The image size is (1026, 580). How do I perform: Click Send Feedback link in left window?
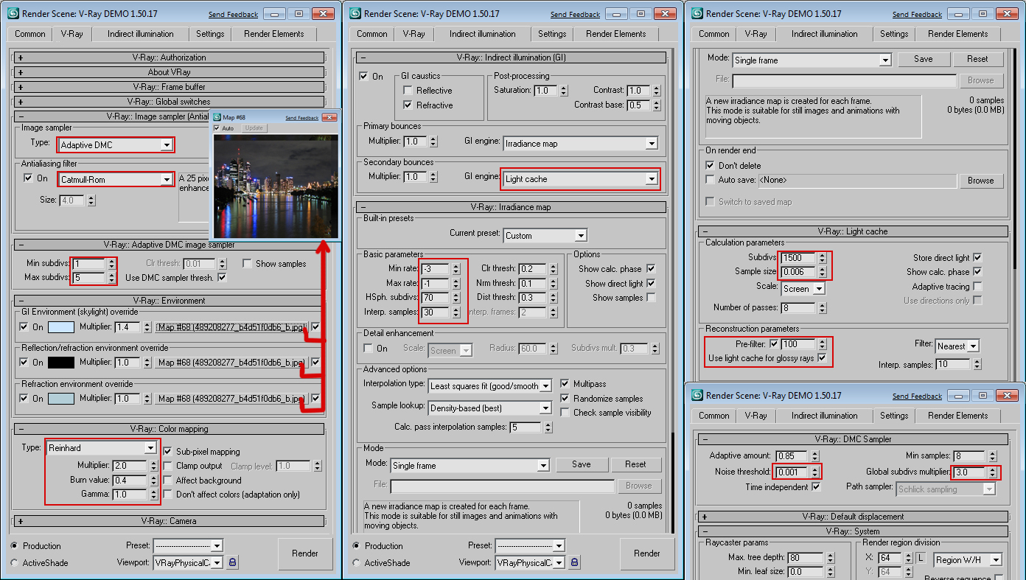click(x=234, y=14)
